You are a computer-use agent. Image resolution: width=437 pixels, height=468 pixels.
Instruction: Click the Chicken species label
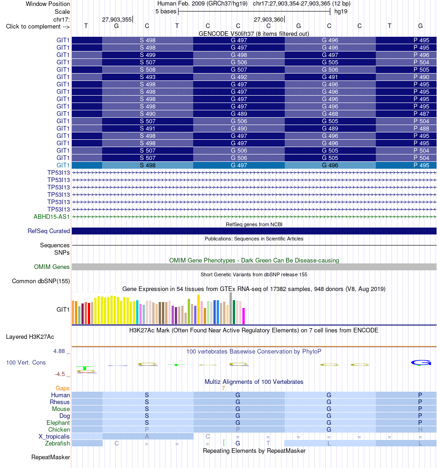point(59,429)
